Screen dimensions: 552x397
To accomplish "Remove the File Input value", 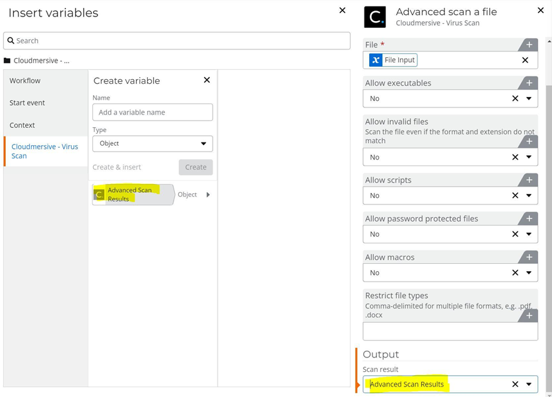I will click(x=525, y=60).
